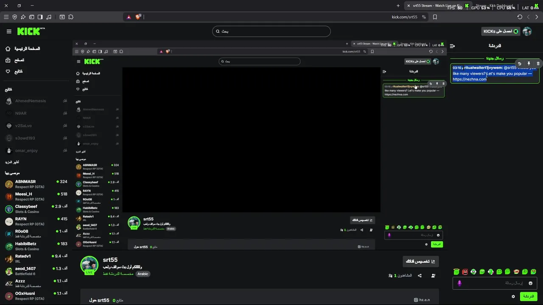Open home page الصفحة الرئيسية in sidebar
543x305 pixels.
22,49
